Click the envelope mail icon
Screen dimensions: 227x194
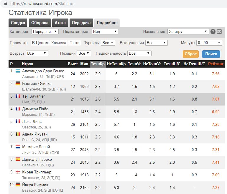point(219,32)
